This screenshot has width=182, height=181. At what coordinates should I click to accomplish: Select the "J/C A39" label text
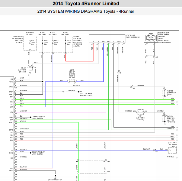tap(72, 78)
